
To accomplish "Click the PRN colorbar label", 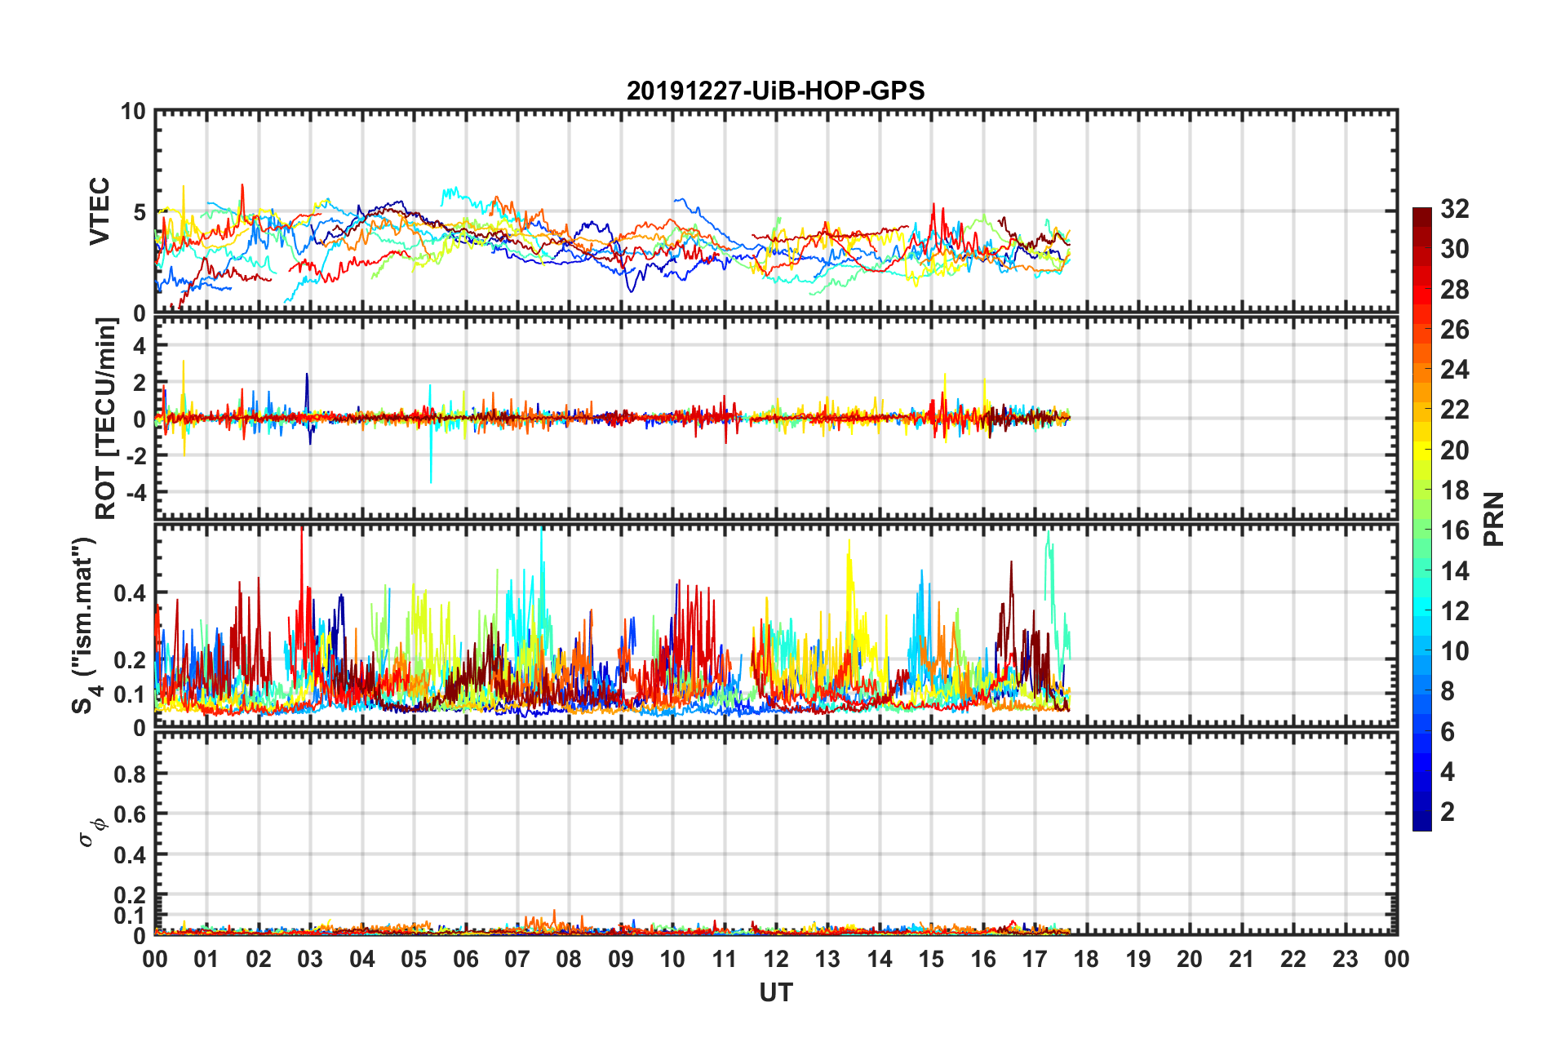I will click(x=1493, y=519).
